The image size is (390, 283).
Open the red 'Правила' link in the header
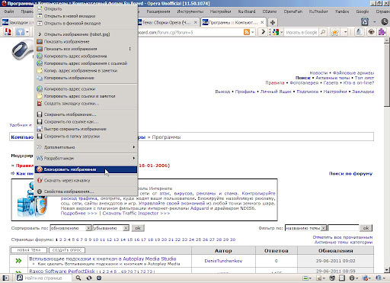click(x=275, y=83)
